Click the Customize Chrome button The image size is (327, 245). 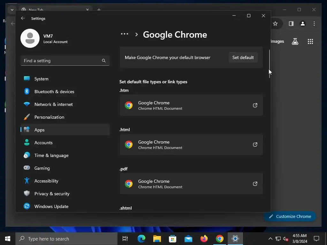290,217
